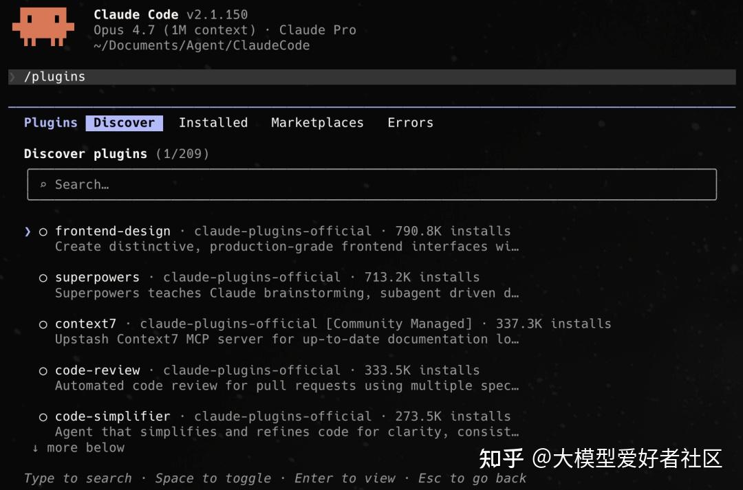Click the [Community Managed] label

pos(399,324)
